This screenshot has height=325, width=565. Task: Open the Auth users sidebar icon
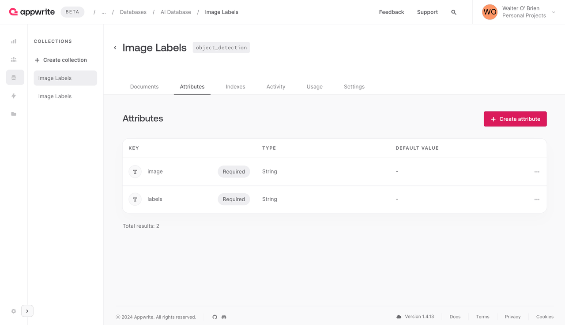14,59
